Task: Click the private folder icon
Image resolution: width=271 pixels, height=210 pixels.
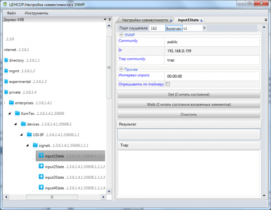Action: click(6, 92)
